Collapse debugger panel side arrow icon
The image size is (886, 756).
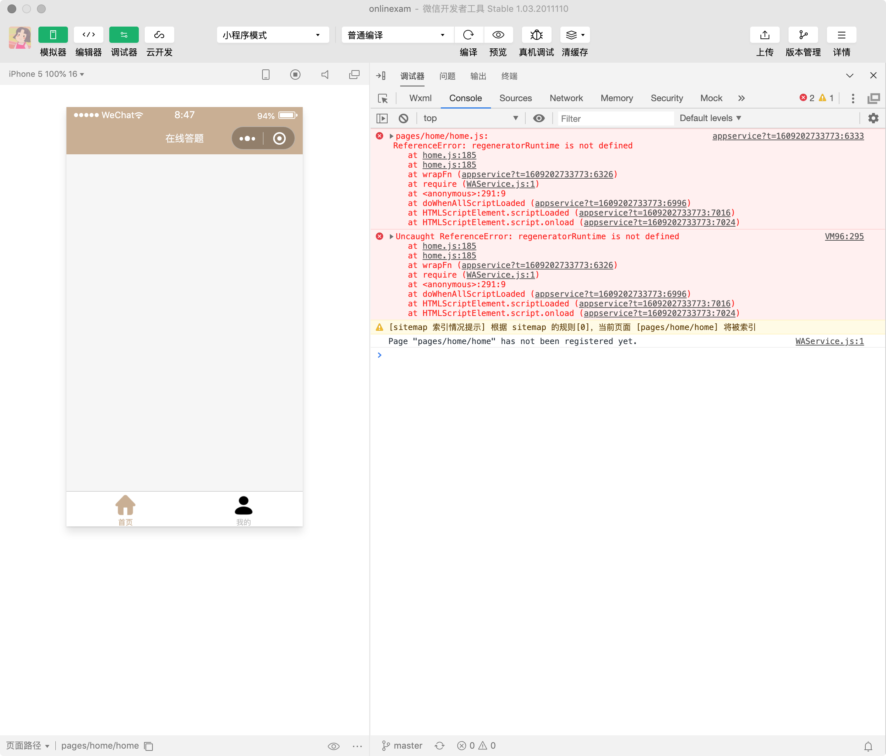tap(381, 76)
